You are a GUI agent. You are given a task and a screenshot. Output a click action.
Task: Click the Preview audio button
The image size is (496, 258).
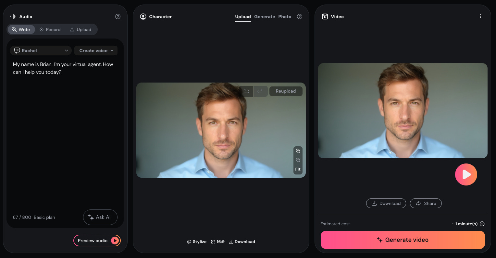point(97,241)
